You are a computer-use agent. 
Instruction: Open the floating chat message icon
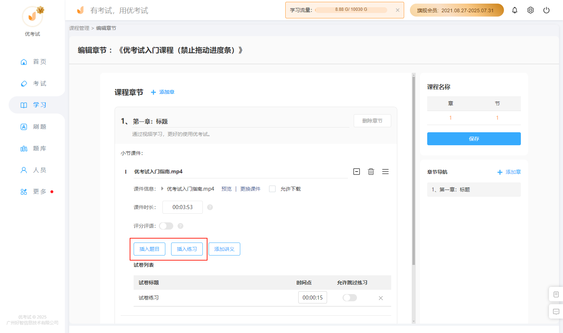click(x=556, y=312)
